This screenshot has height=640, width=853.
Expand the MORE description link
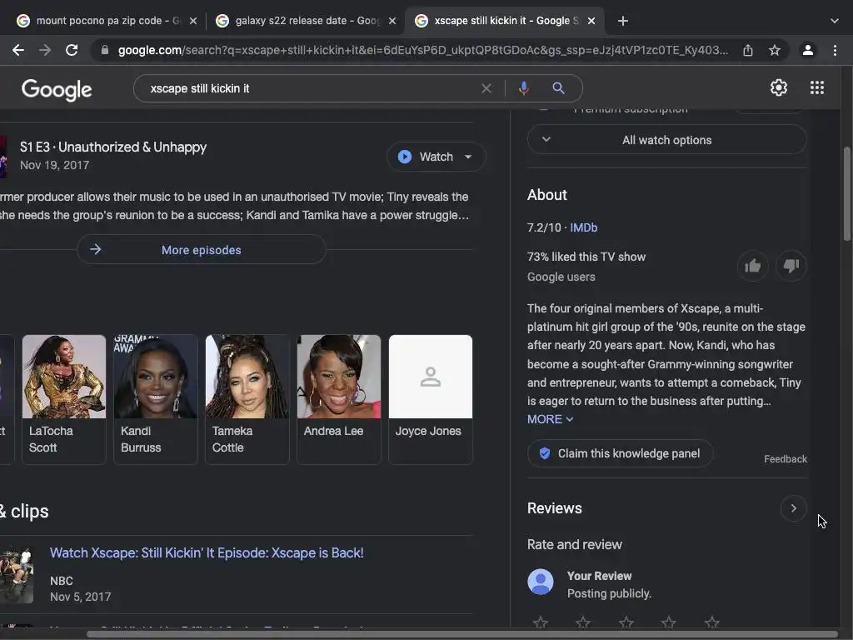click(550, 419)
